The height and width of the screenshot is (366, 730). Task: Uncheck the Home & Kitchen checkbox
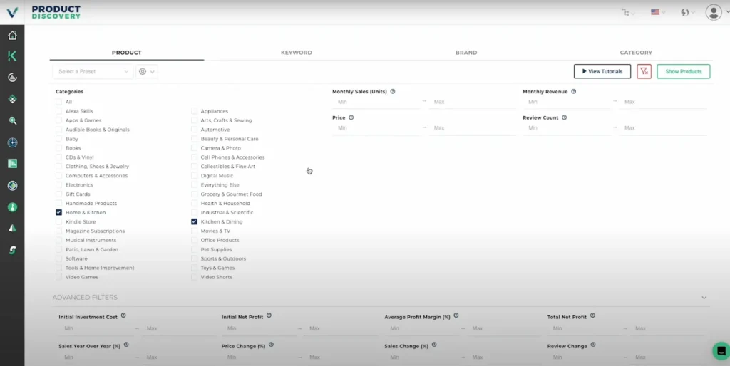(x=58, y=212)
